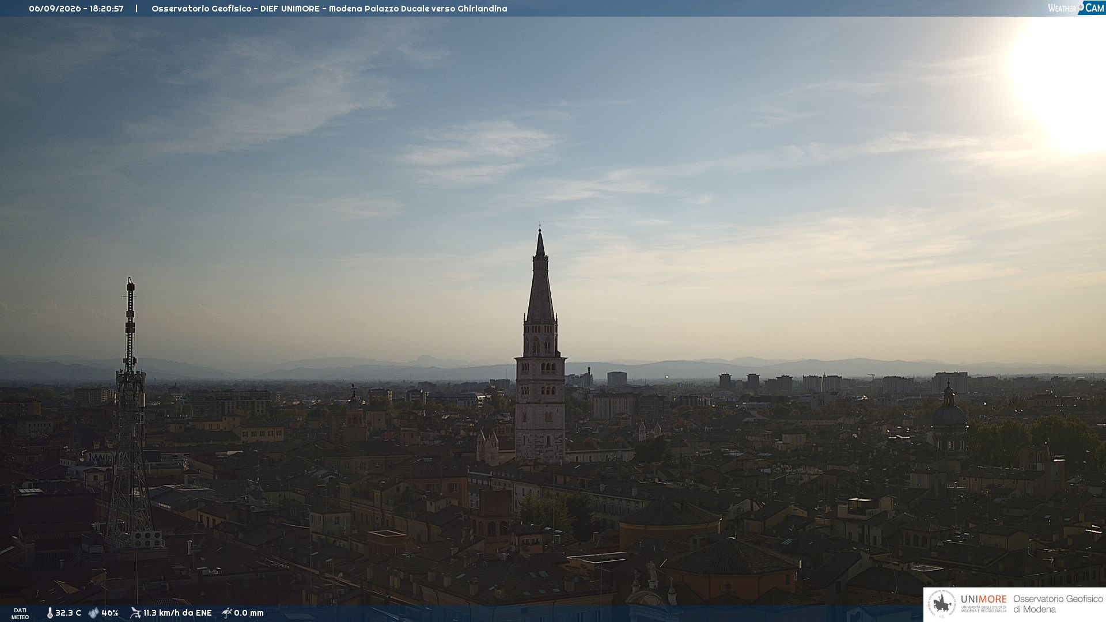The height and width of the screenshot is (622, 1106).
Task: Click the rain umbrella precipitation icon
Action: tap(227, 613)
